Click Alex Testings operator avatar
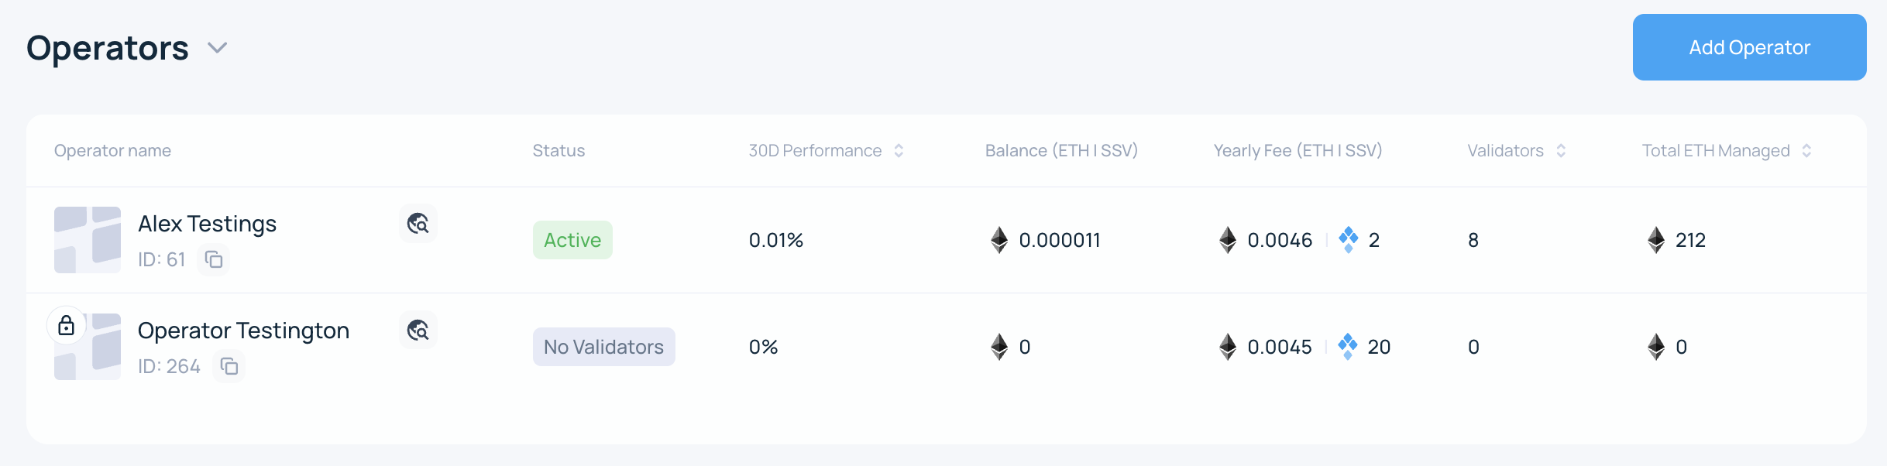 88,240
